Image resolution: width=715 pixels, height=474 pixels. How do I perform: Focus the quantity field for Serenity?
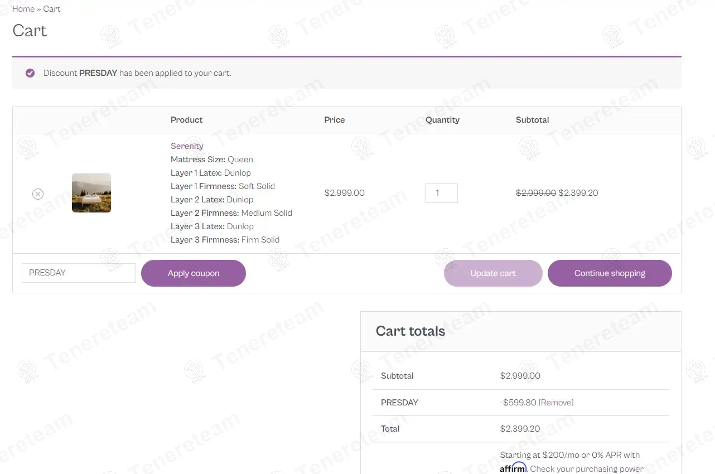click(x=441, y=193)
